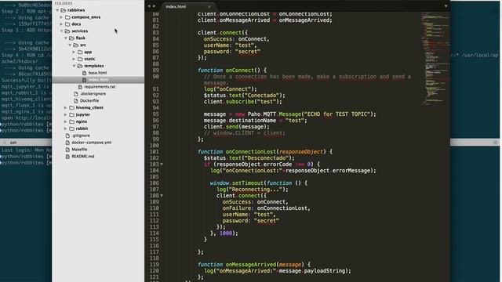This screenshot has width=502, height=282.
Task: Fold the code at line 108
Action: (162, 196)
